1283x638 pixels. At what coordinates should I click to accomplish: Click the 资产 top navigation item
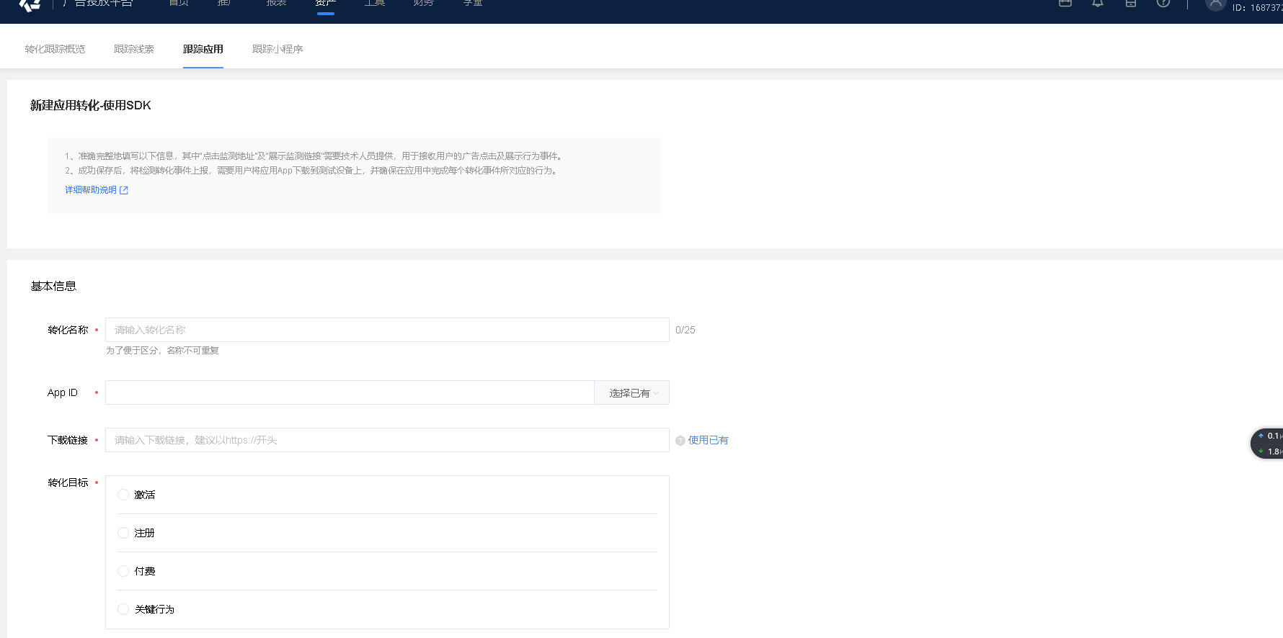325,4
